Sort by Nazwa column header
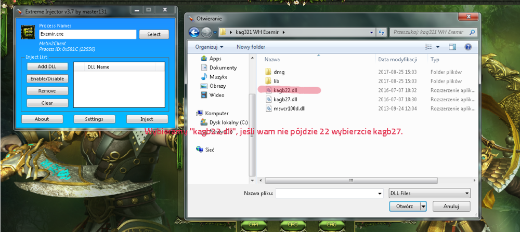This screenshot has height=232, width=520. click(272, 60)
